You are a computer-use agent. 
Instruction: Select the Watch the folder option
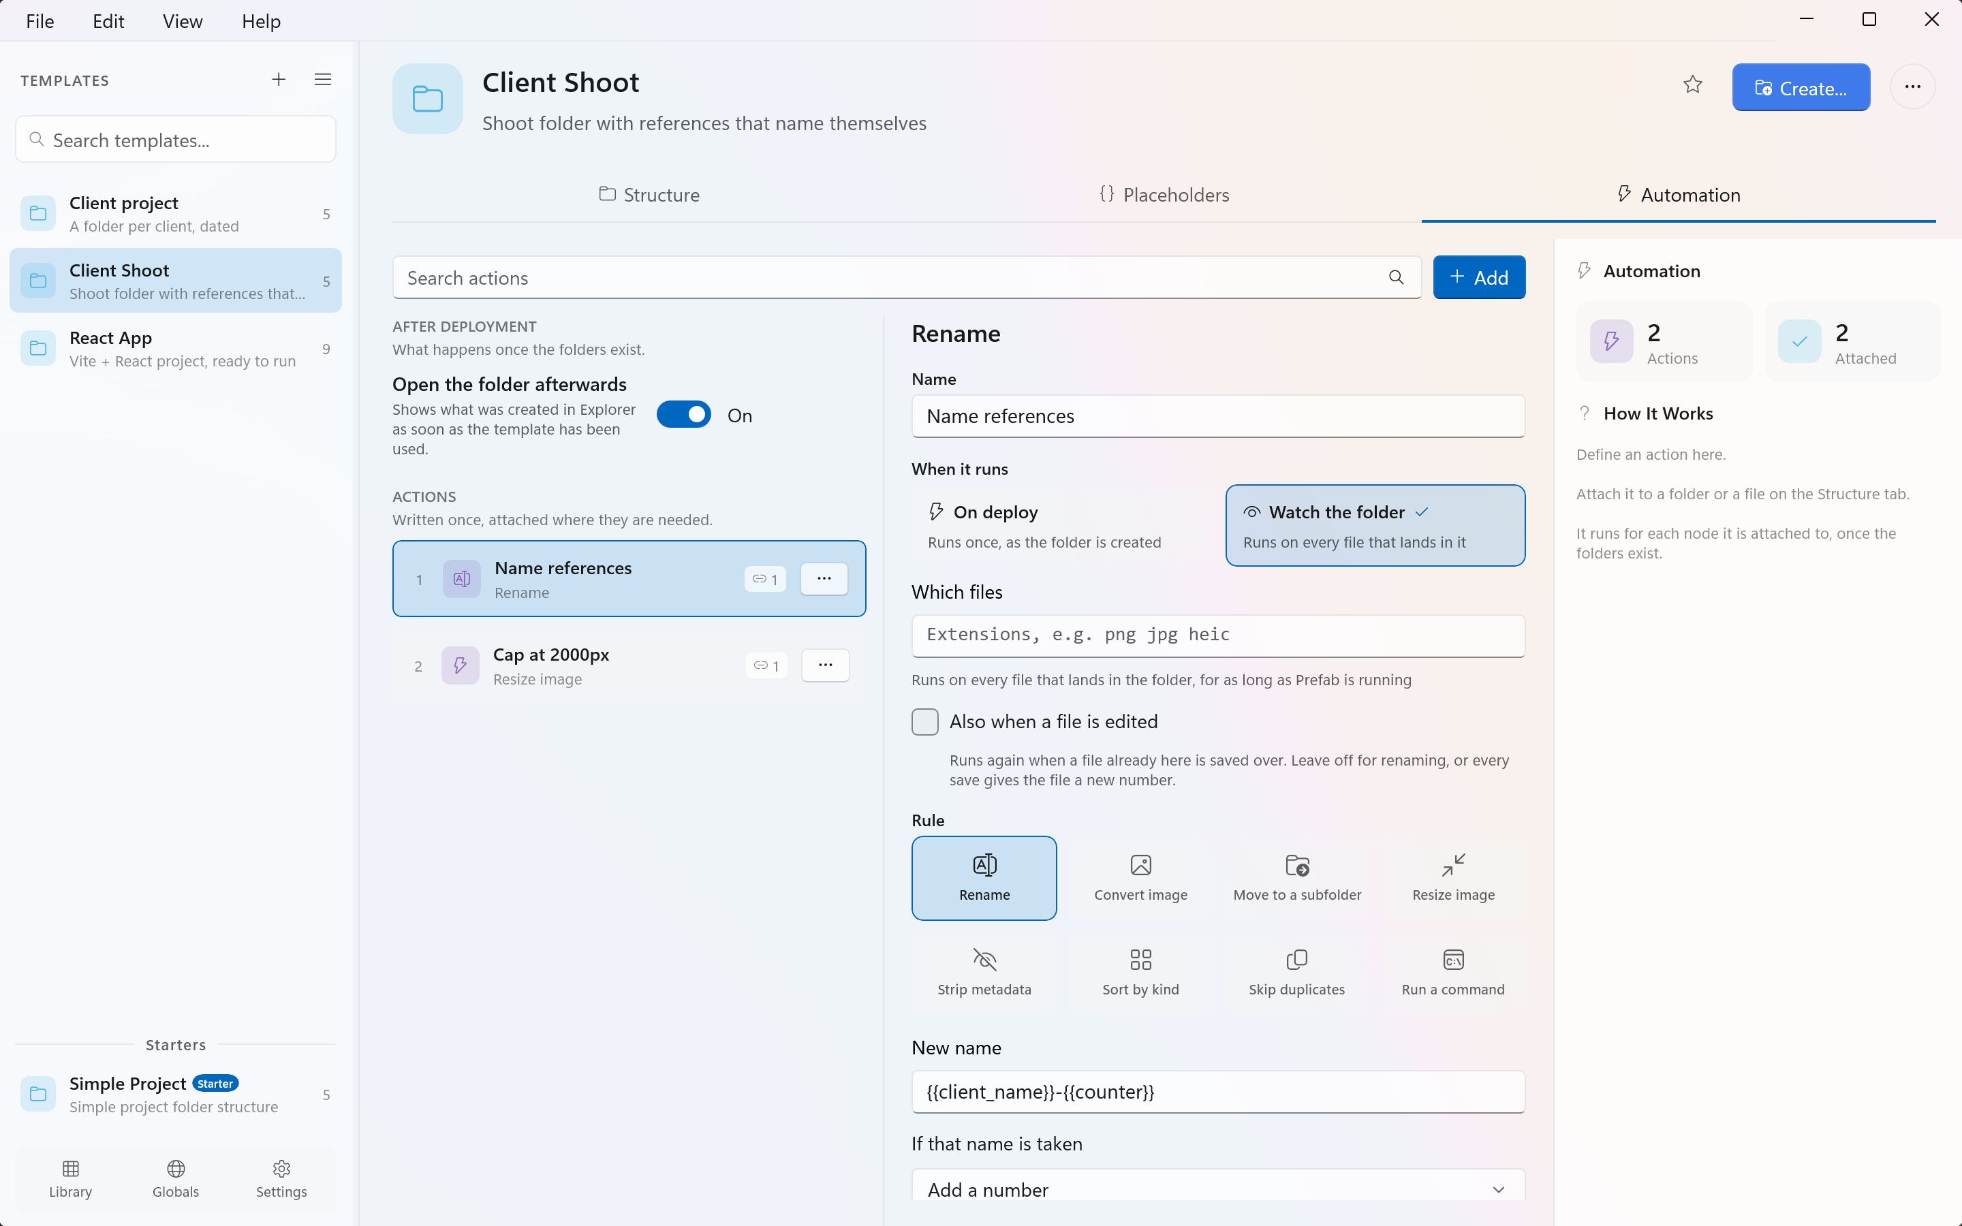1375,525
